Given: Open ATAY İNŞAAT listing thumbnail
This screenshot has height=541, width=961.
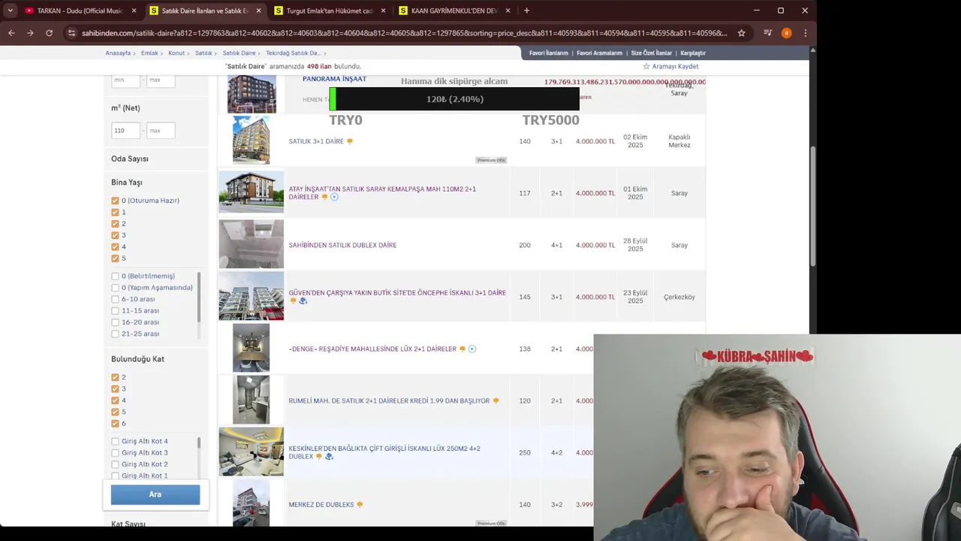Looking at the screenshot, I should point(252,192).
